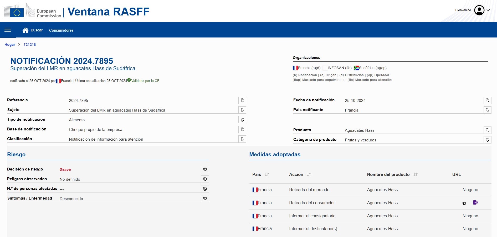Click the home icon next to Buscar
Screen dimensions: 497x237
(25, 30)
